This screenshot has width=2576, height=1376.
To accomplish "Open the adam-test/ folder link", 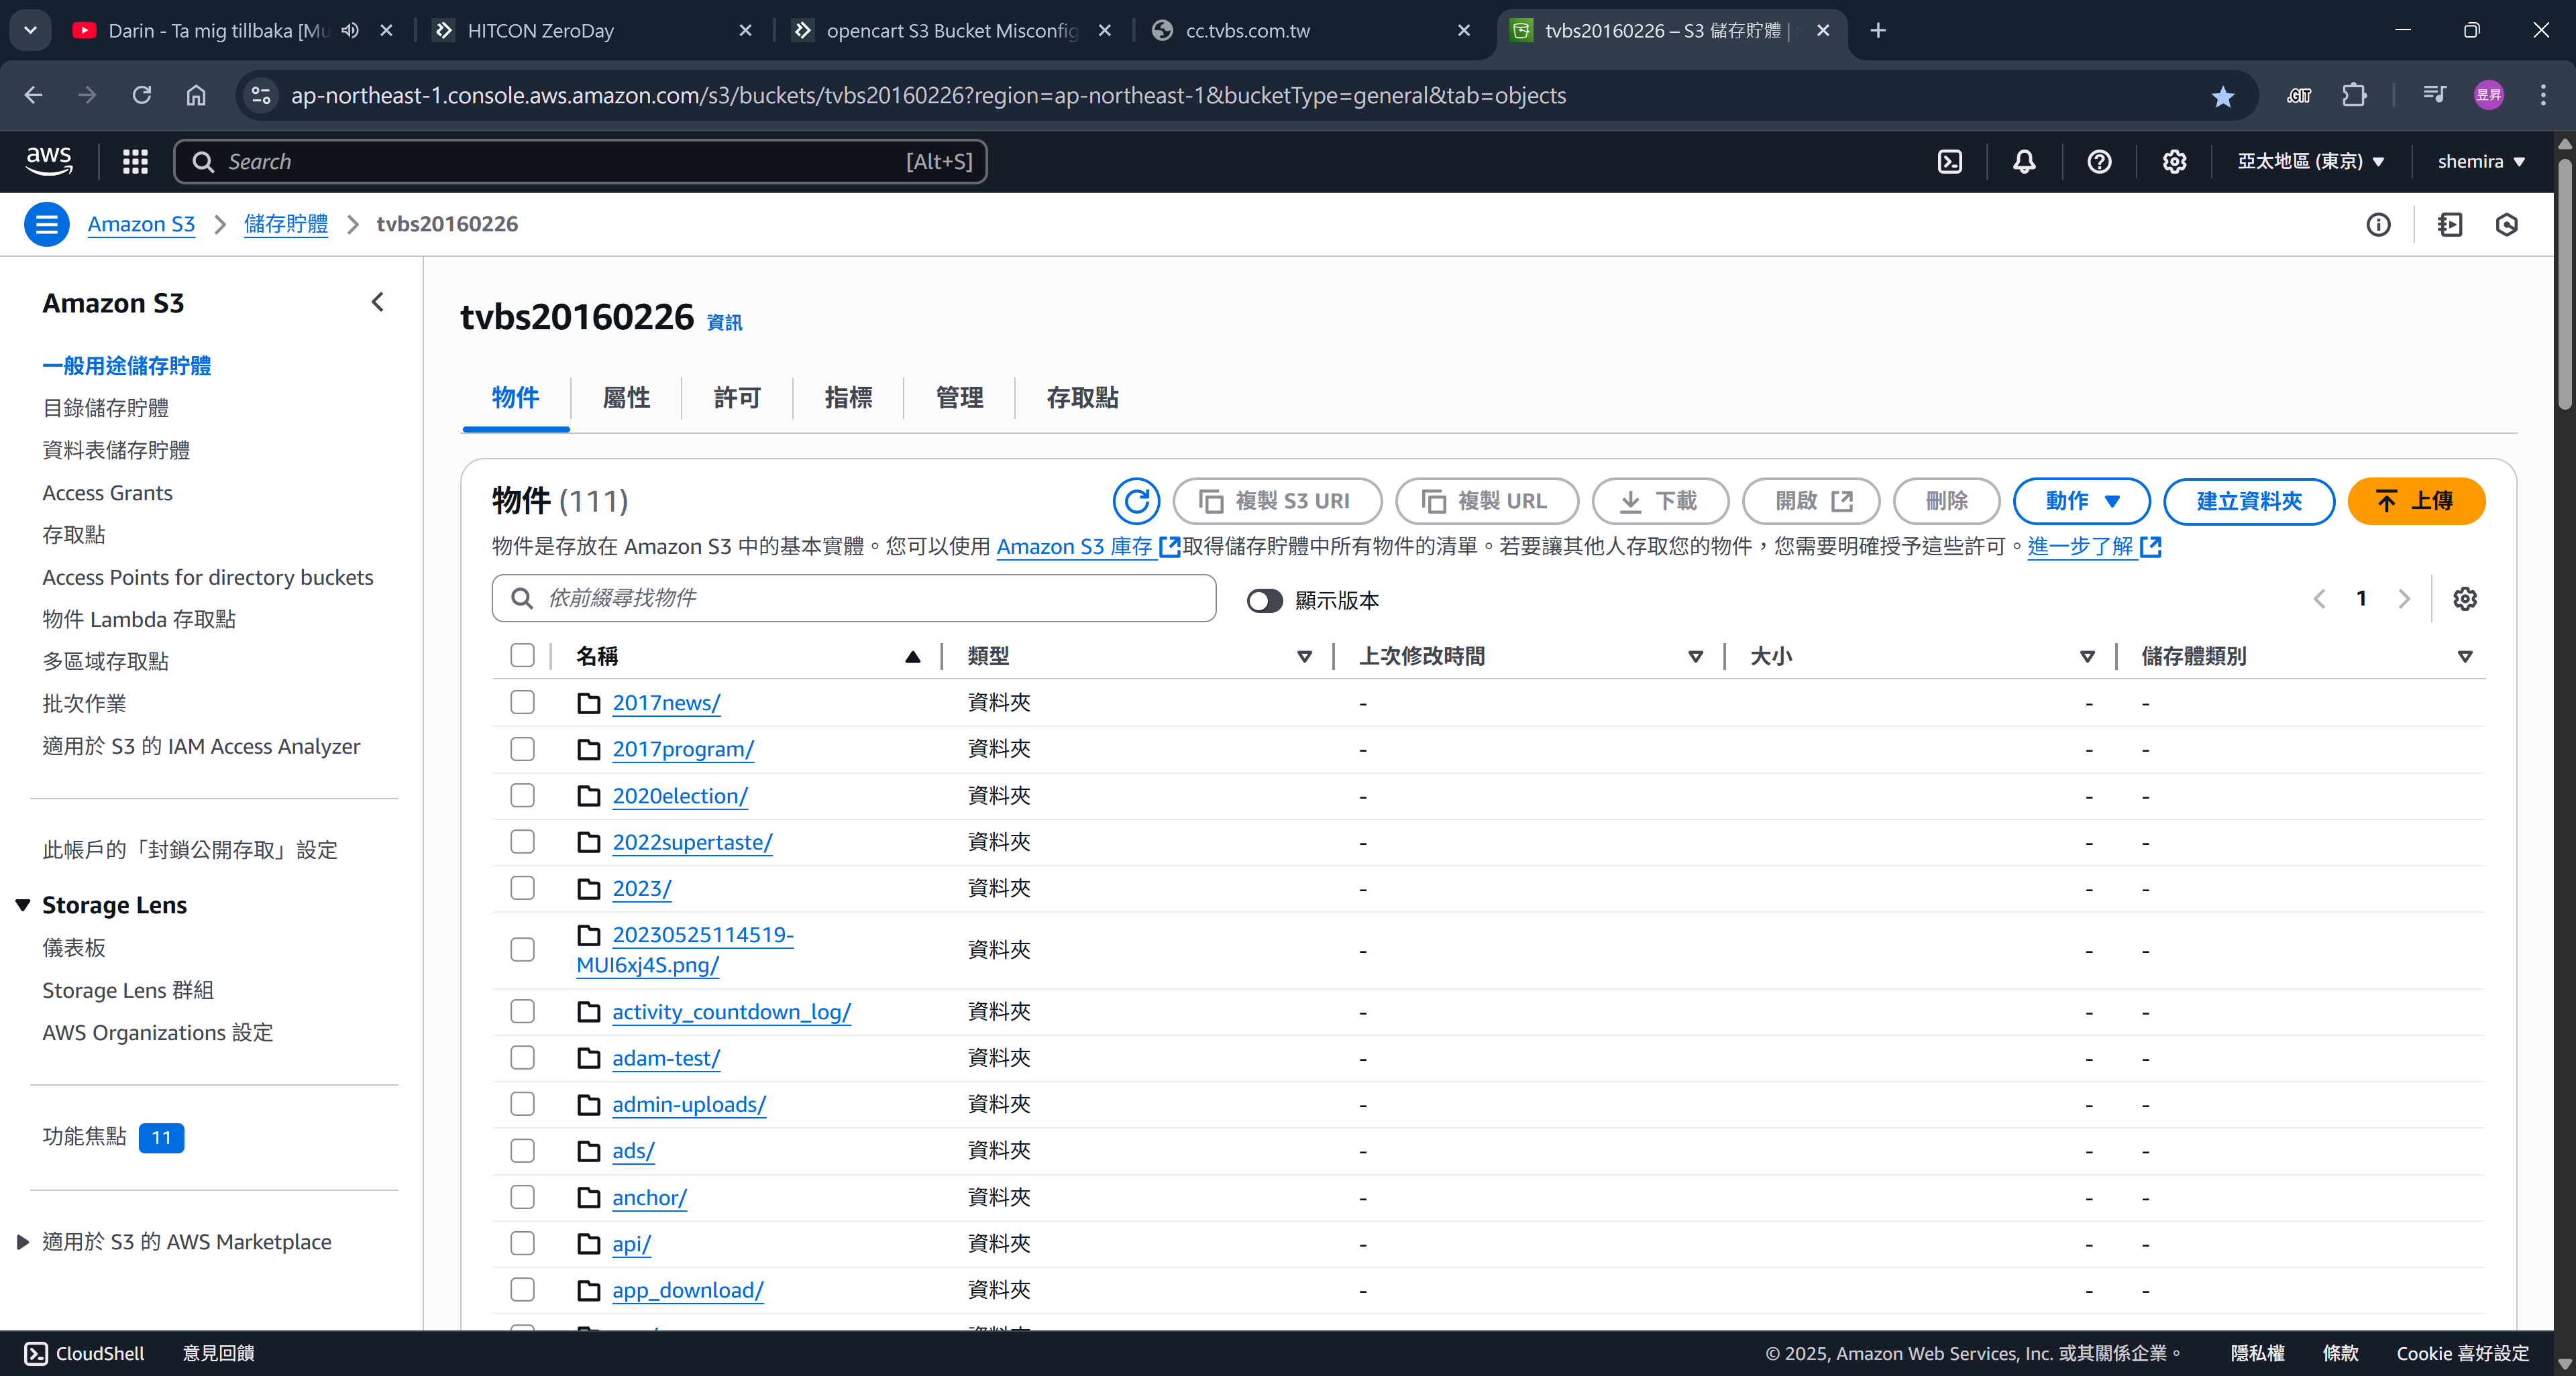I will click(x=666, y=1057).
